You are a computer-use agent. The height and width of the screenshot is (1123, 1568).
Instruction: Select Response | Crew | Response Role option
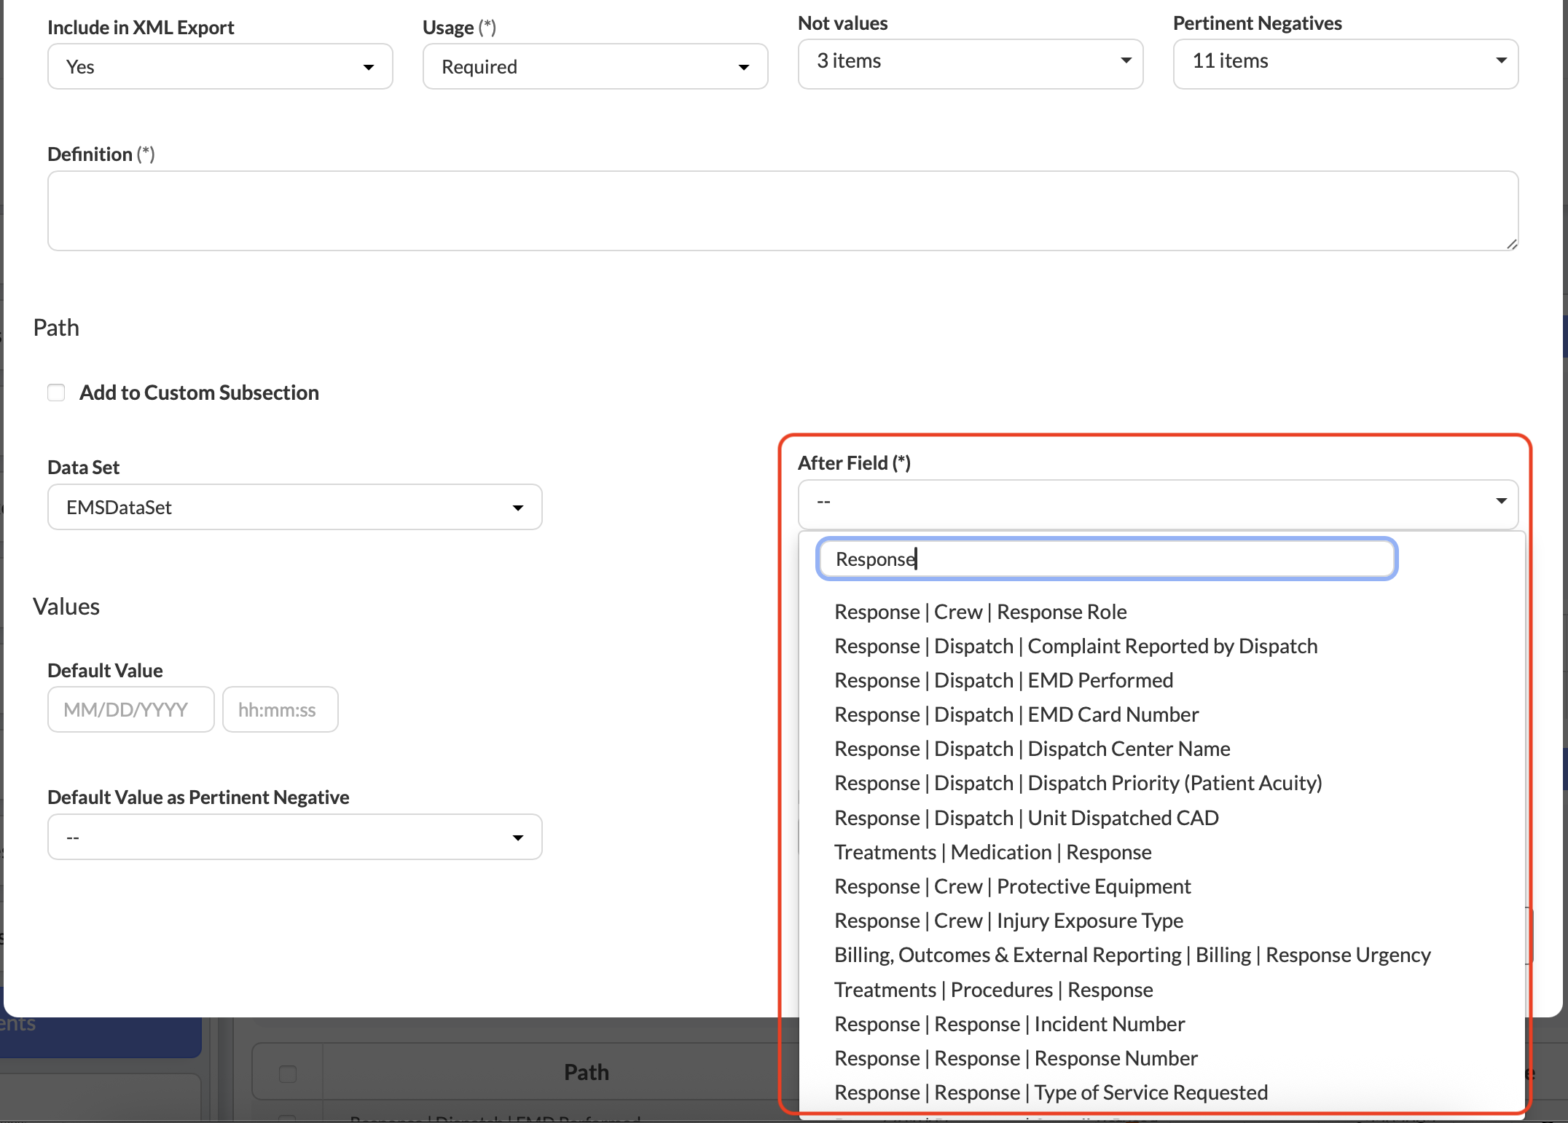coord(980,612)
